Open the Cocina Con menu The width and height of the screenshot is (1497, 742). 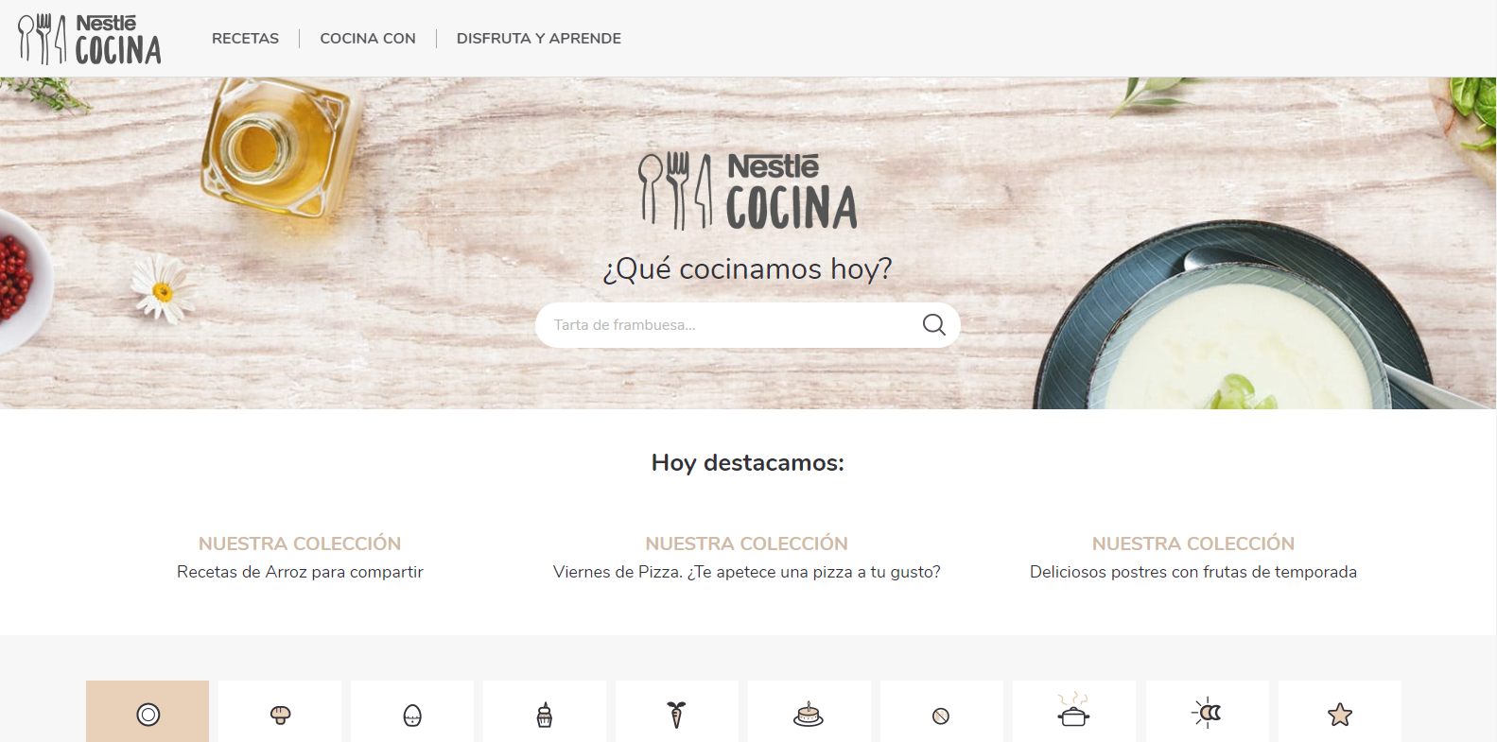click(x=368, y=39)
